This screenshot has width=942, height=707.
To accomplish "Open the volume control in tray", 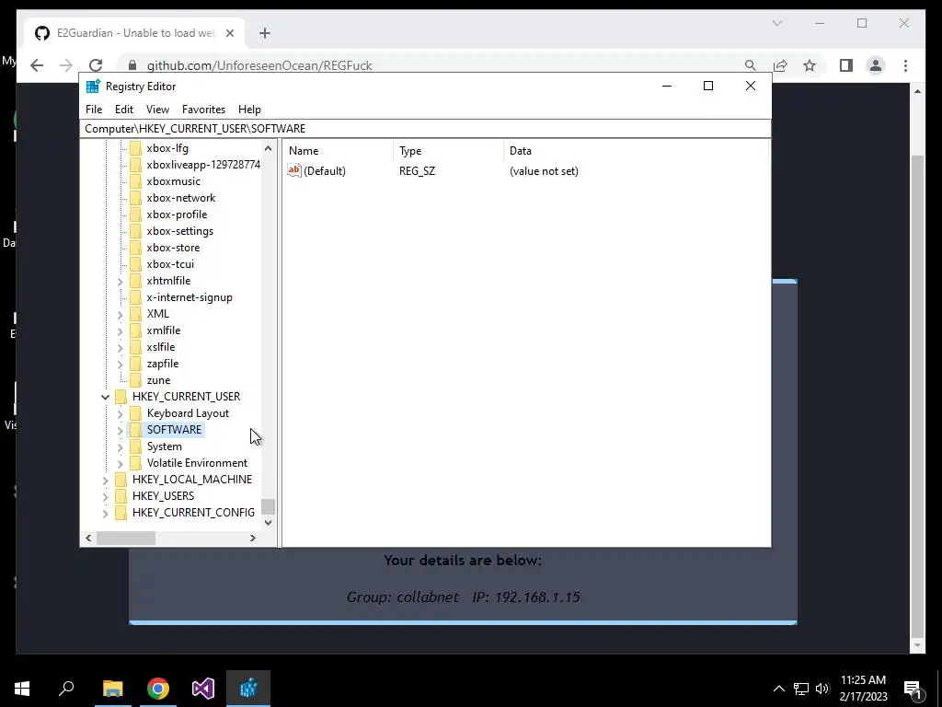I will pos(822,689).
